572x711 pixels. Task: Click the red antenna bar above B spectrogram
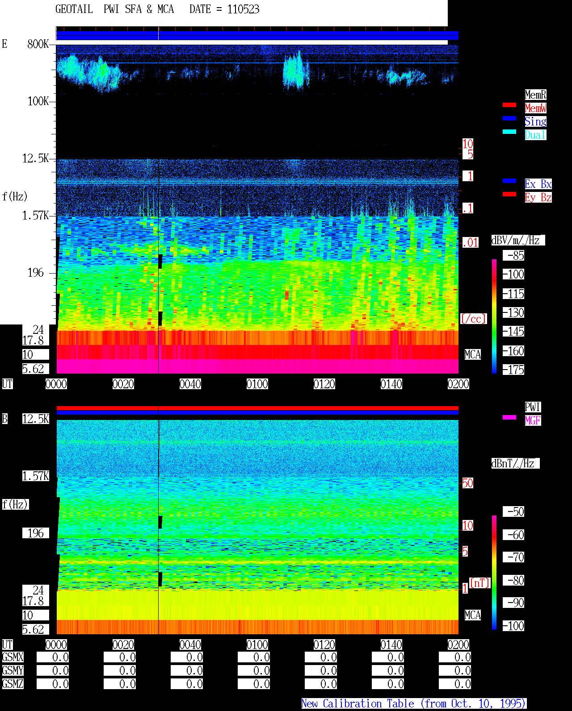(257, 408)
